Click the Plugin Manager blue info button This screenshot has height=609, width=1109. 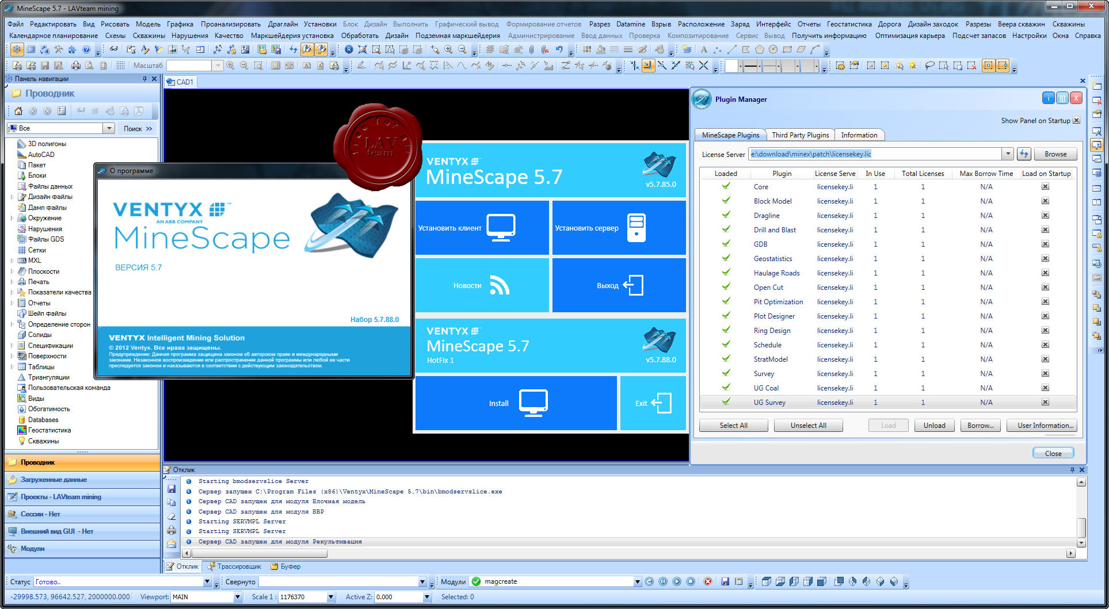[1048, 98]
